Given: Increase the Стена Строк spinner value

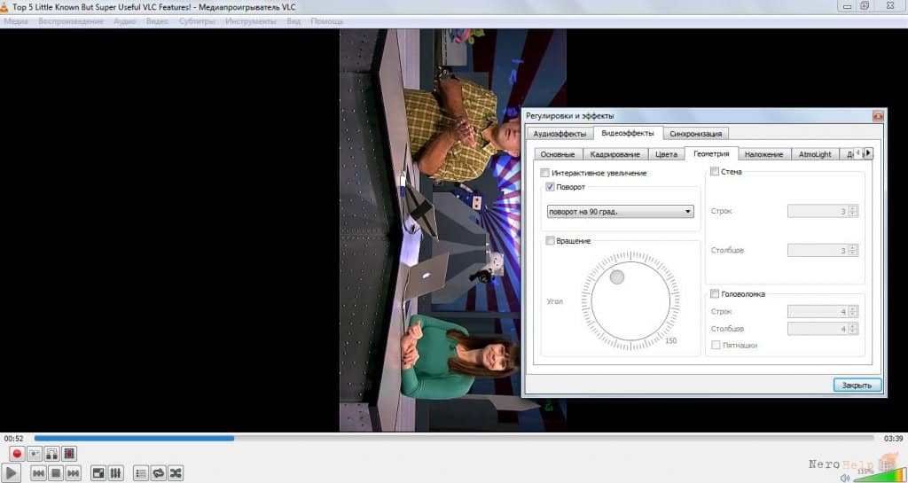Looking at the screenshot, I should tap(852, 208).
